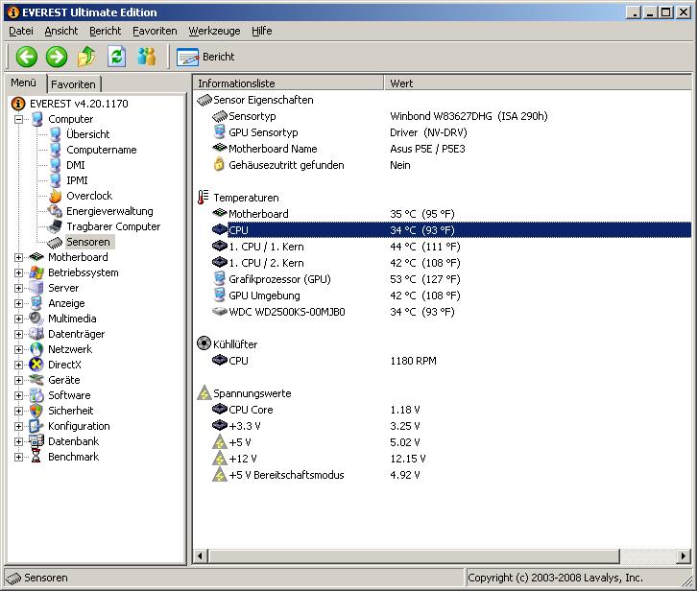697x591 pixels.
Task: Click the Datenbank icon in tree
Action: [36, 441]
